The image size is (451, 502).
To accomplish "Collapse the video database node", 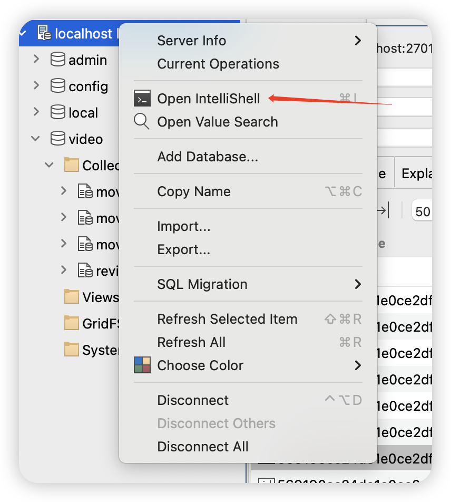I will tap(36, 139).
